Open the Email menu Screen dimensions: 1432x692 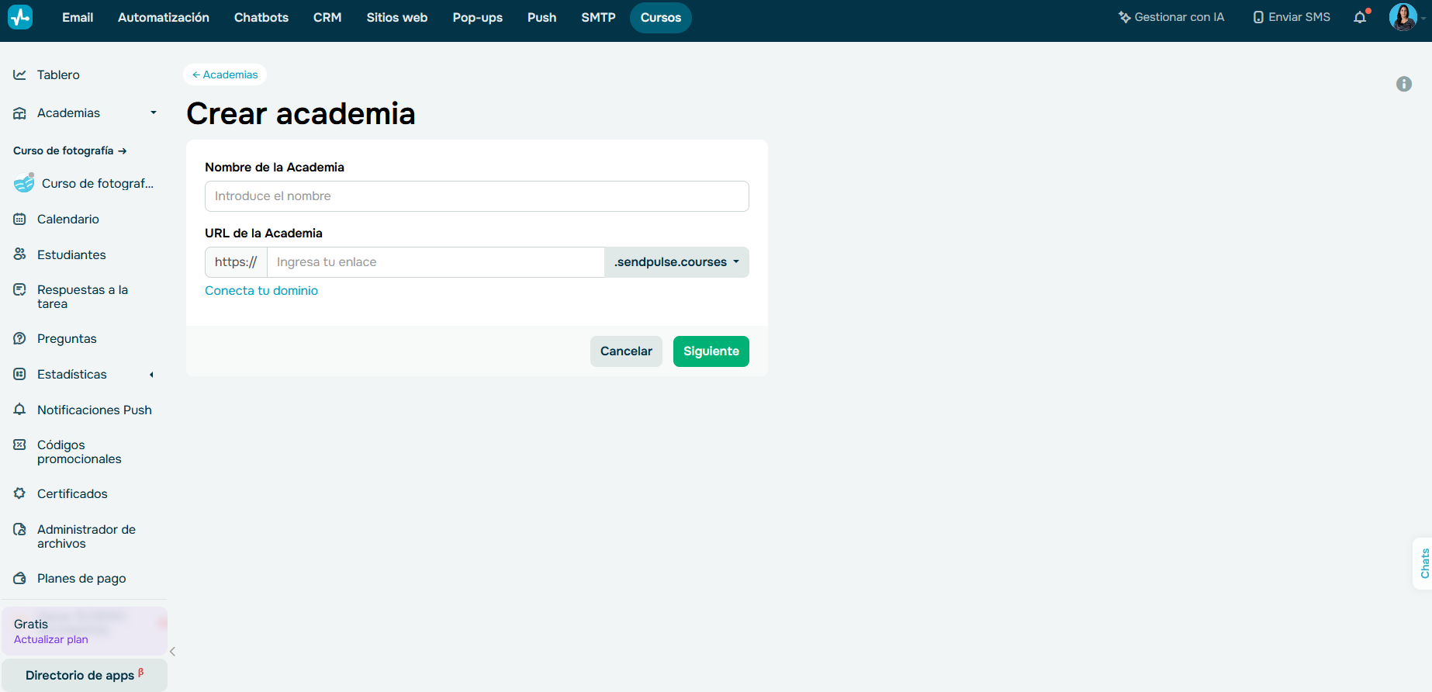coord(78,17)
